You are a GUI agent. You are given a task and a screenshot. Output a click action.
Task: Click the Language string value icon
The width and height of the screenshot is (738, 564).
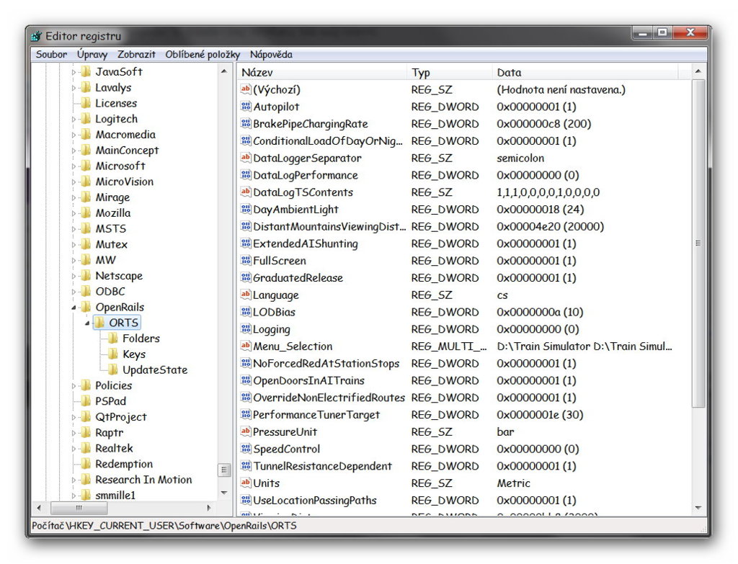[246, 295]
